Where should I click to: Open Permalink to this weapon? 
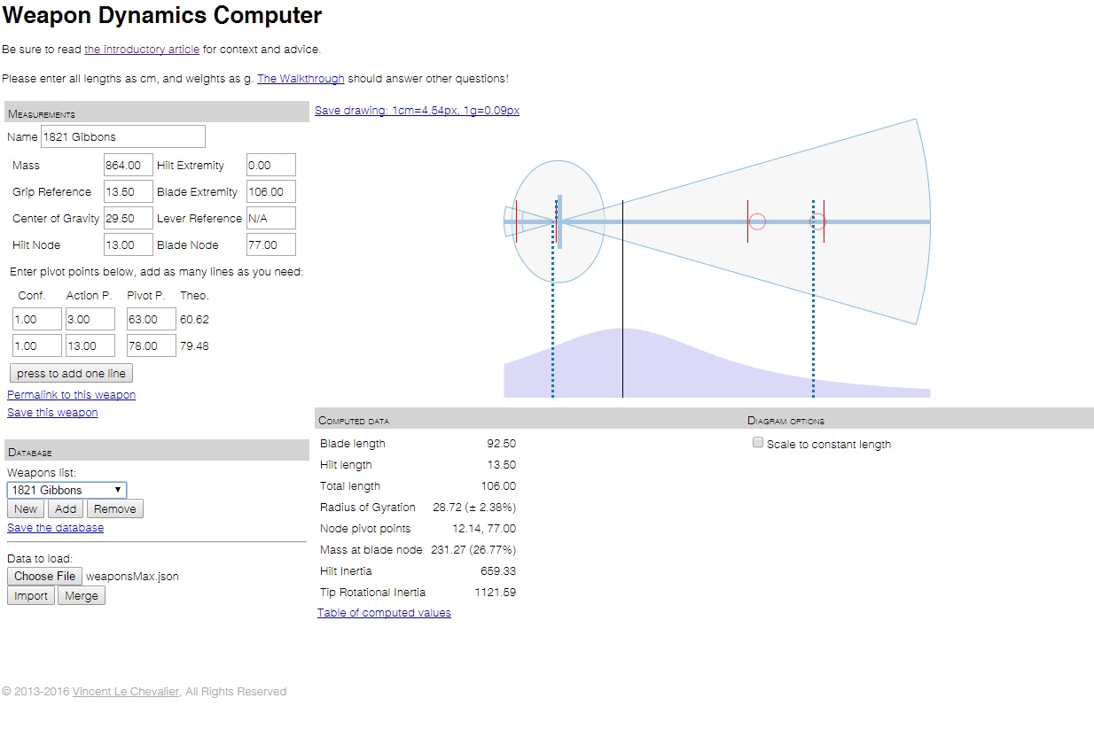71,395
